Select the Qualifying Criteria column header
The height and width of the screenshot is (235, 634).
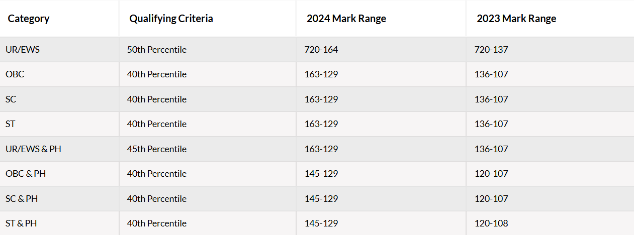[171, 19]
